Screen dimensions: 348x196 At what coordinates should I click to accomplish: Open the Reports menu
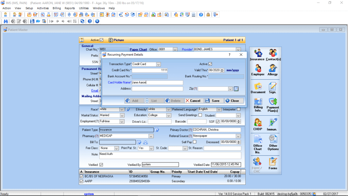(70, 8)
